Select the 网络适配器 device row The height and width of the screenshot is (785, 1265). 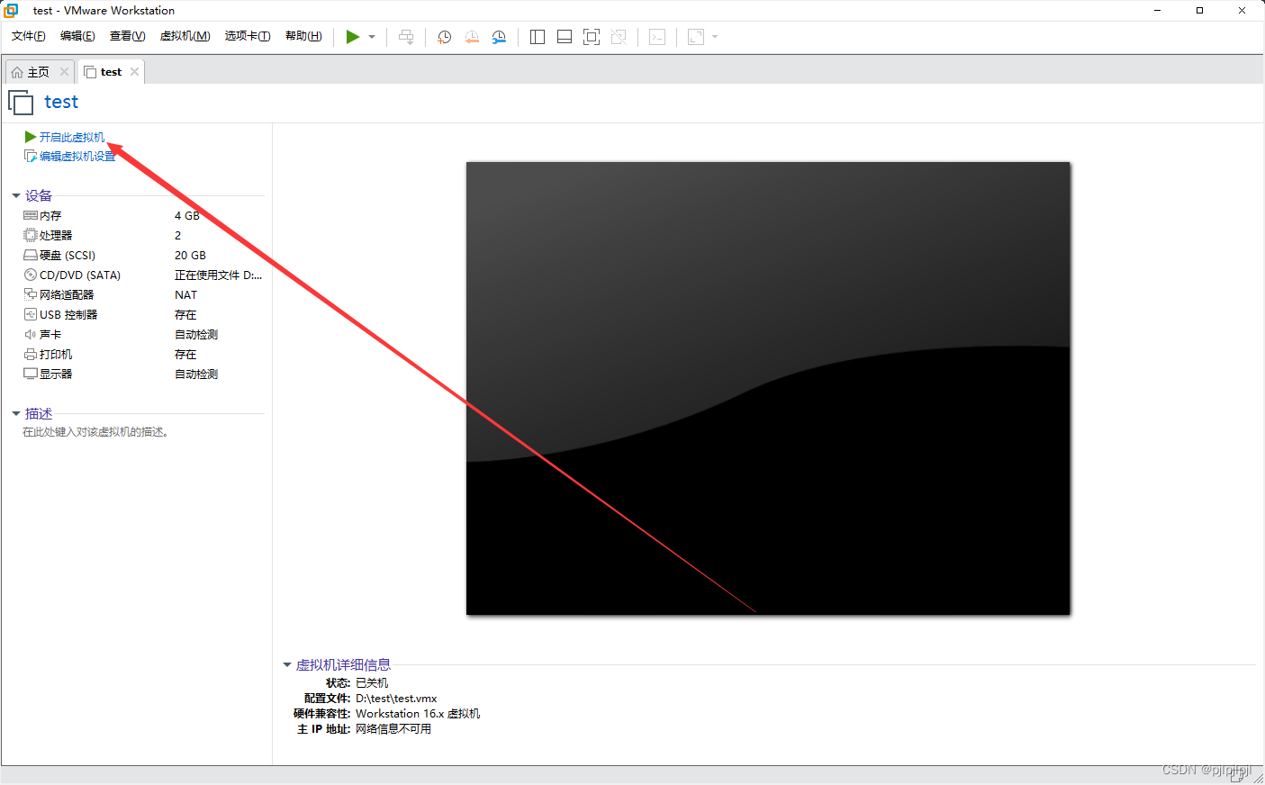[142, 295]
